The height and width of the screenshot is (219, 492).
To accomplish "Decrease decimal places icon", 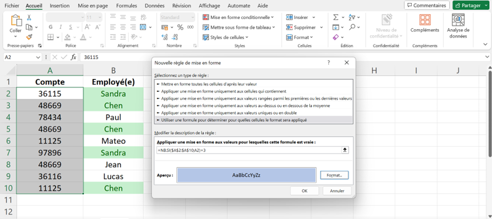I will coord(175,37).
